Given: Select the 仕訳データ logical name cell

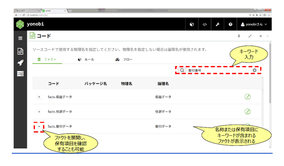Looking at the screenshot, I should tap(163, 112).
